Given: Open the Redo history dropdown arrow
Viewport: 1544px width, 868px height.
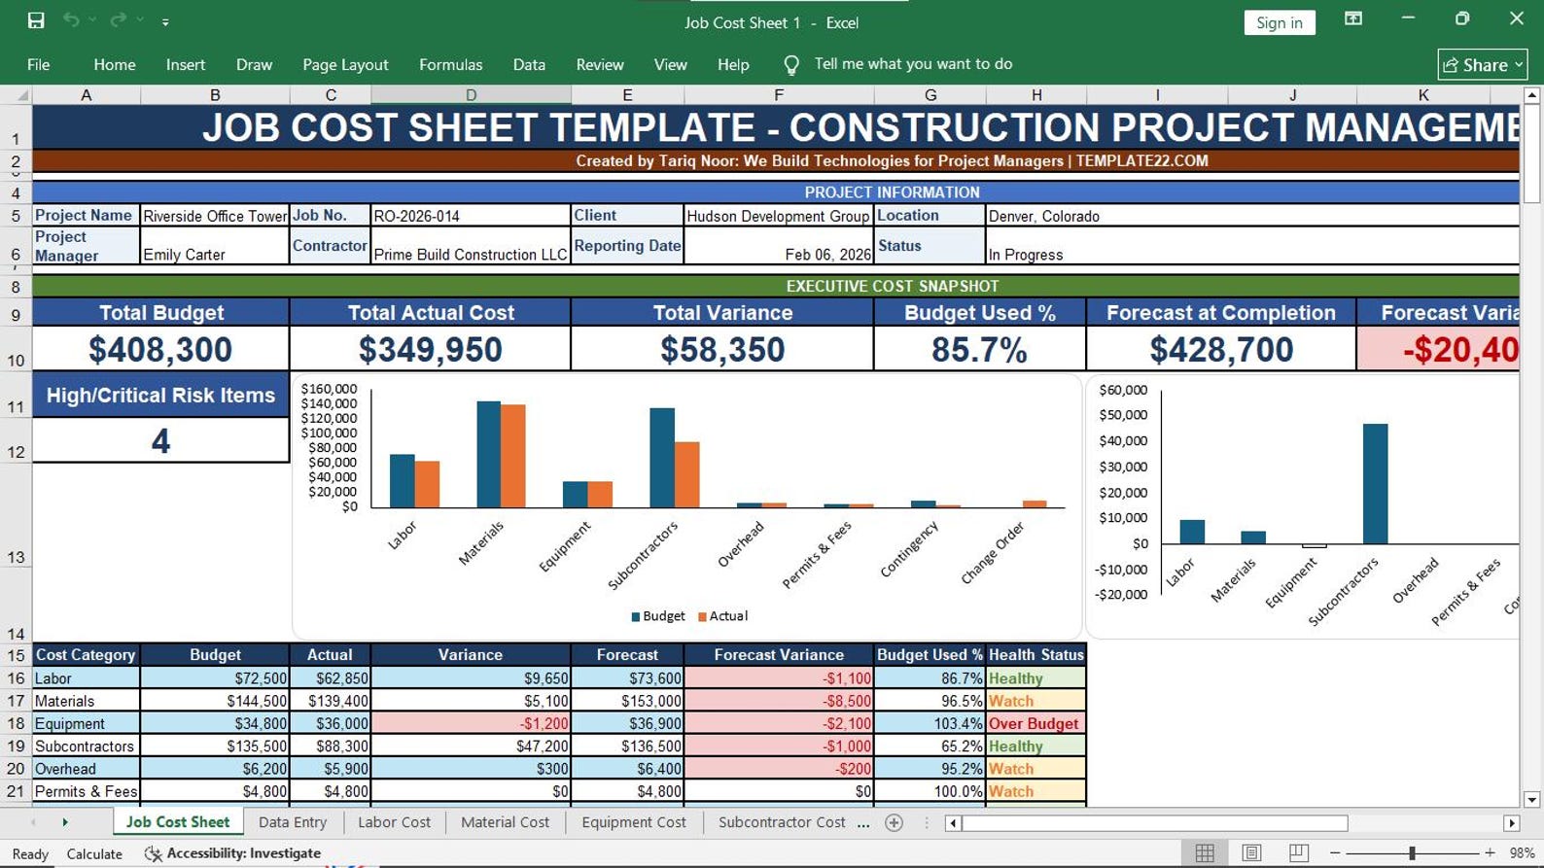Looking at the screenshot, I should tap(140, 20).
